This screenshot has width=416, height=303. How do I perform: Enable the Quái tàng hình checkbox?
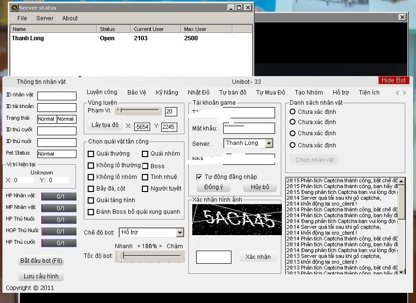[91, 200]
